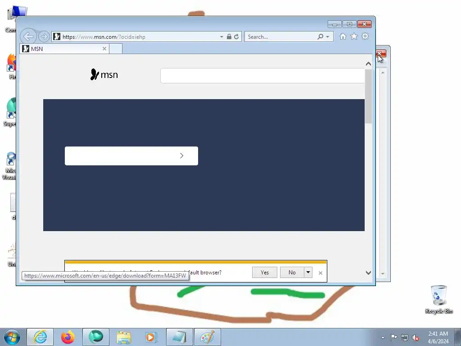461x346 pixels.
Task: Click background window's scrollbar up arrow
Action: [383, 73]
